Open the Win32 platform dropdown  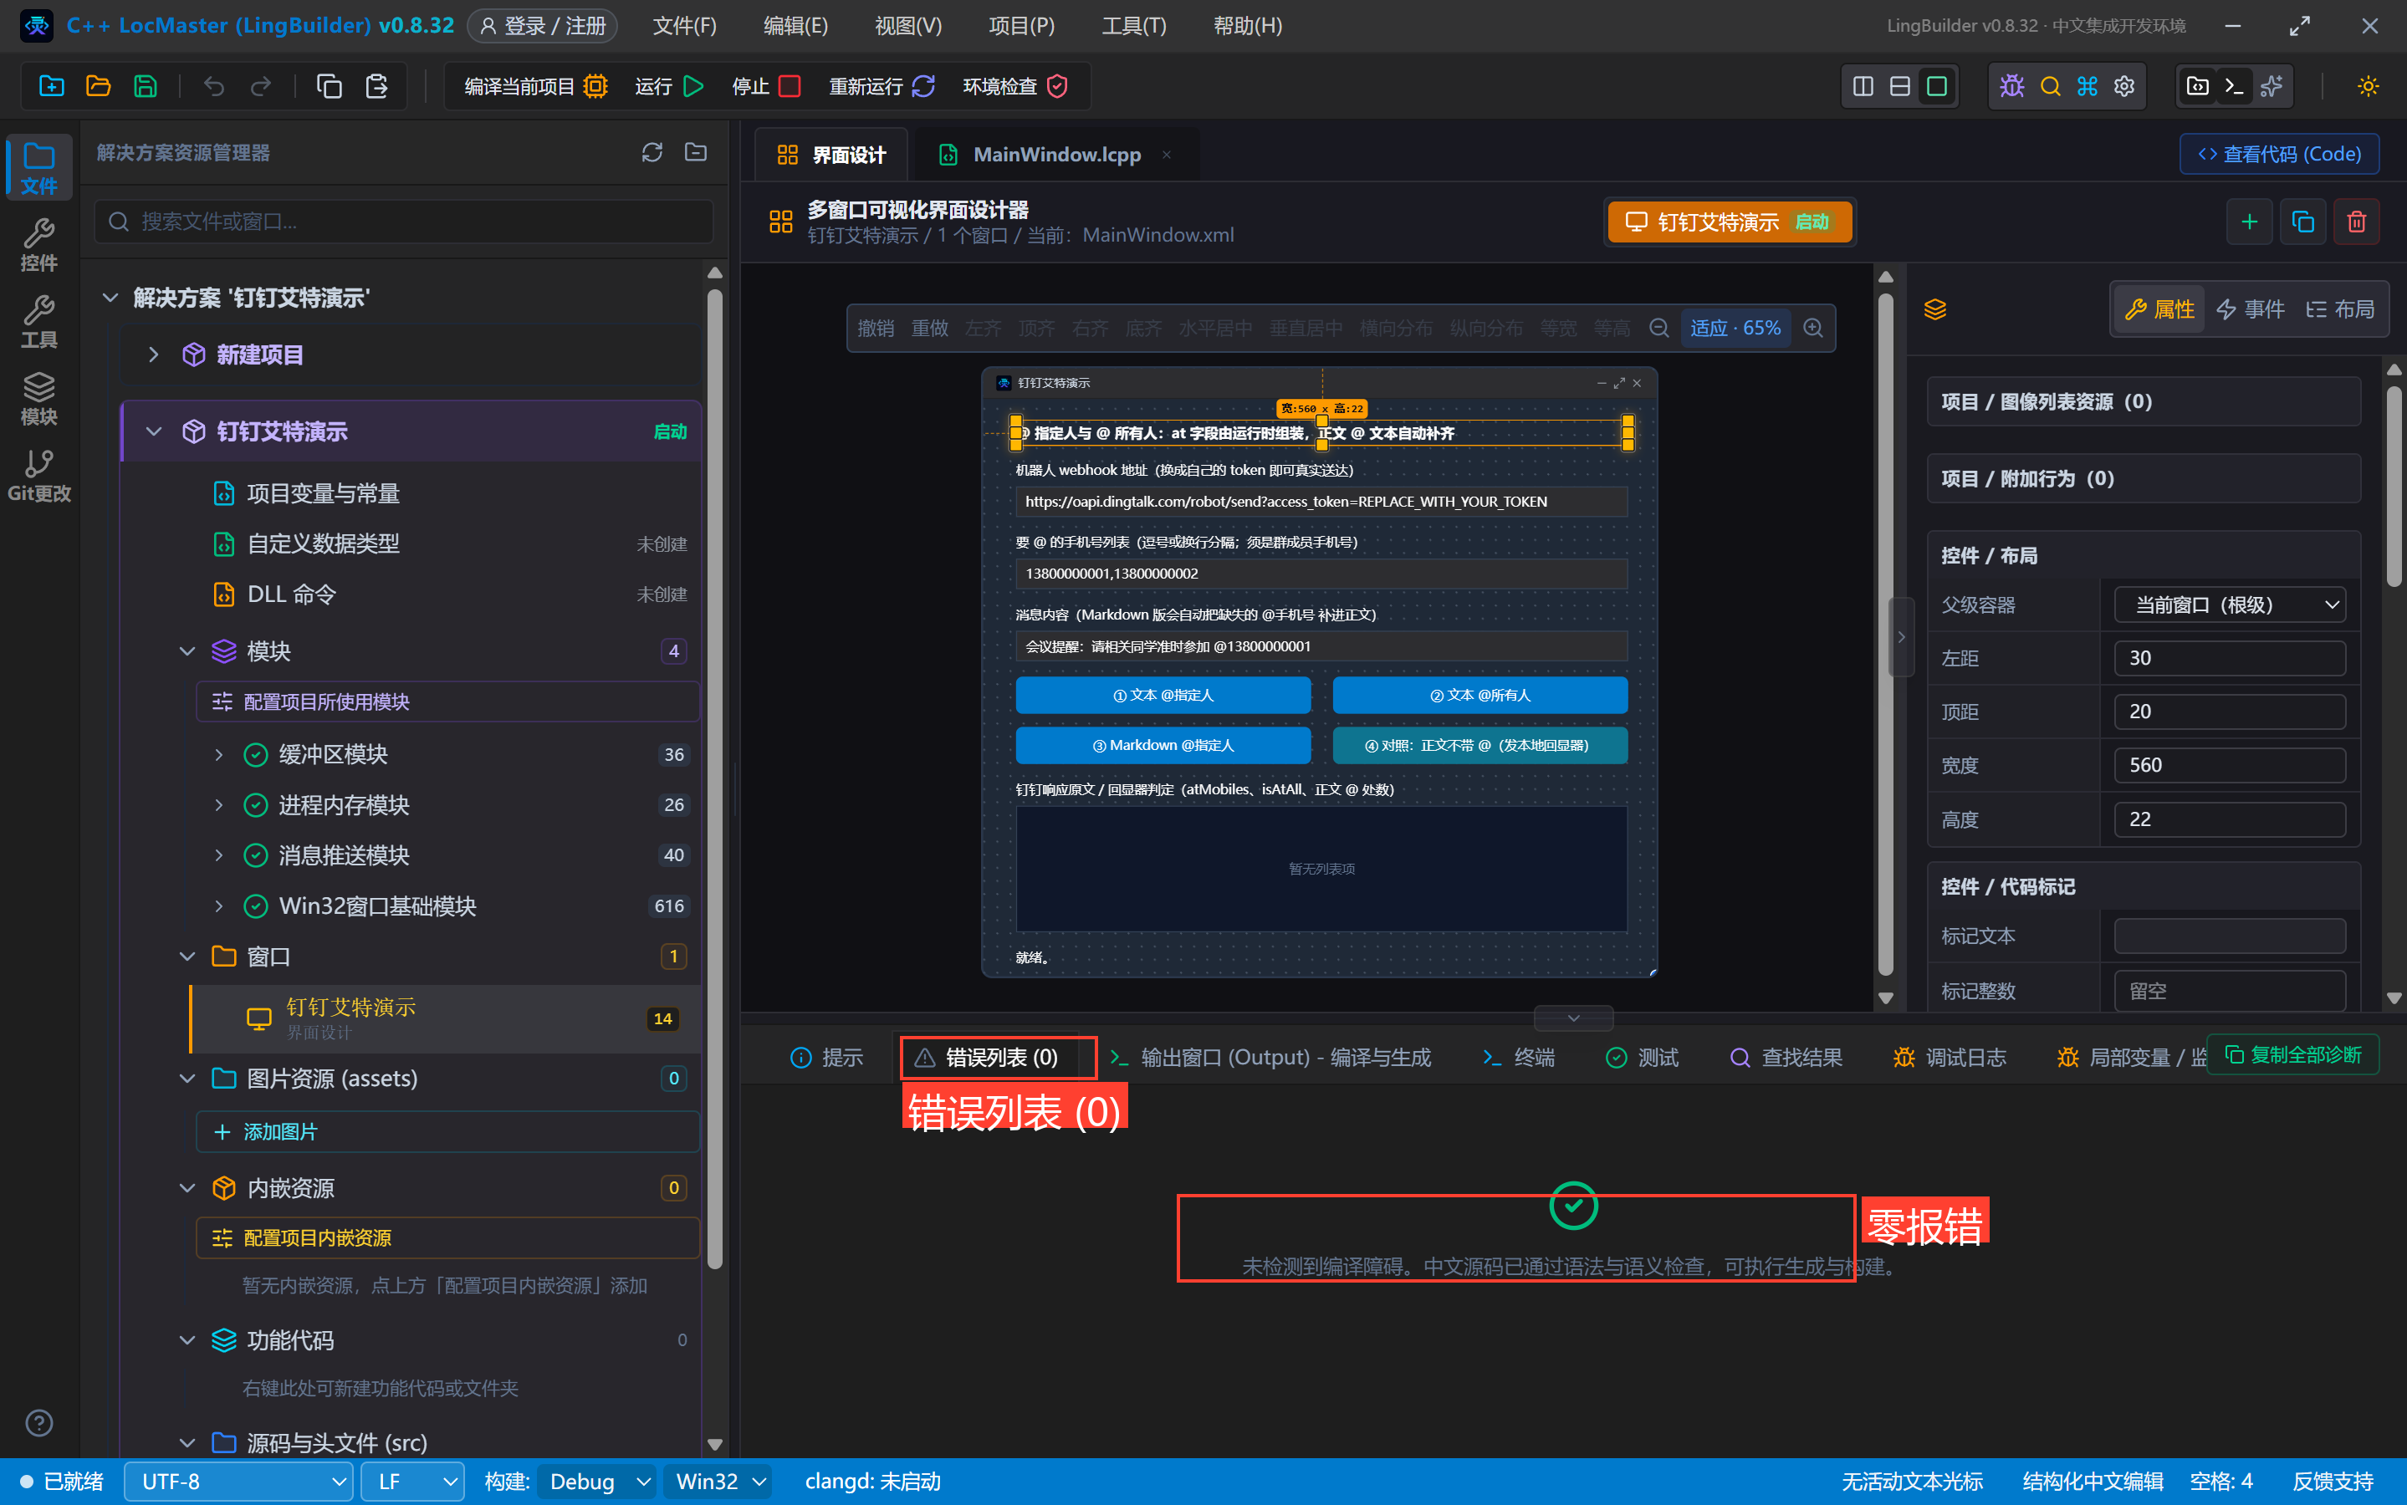tap(720, 1481)
